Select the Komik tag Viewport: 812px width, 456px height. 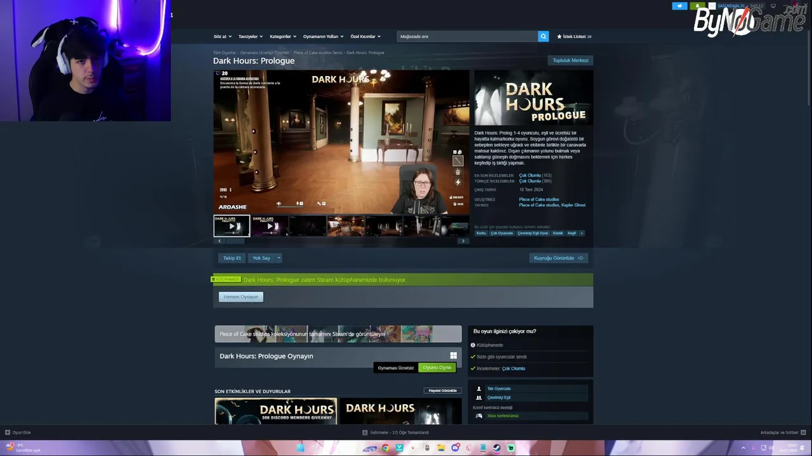pos(558,233)
